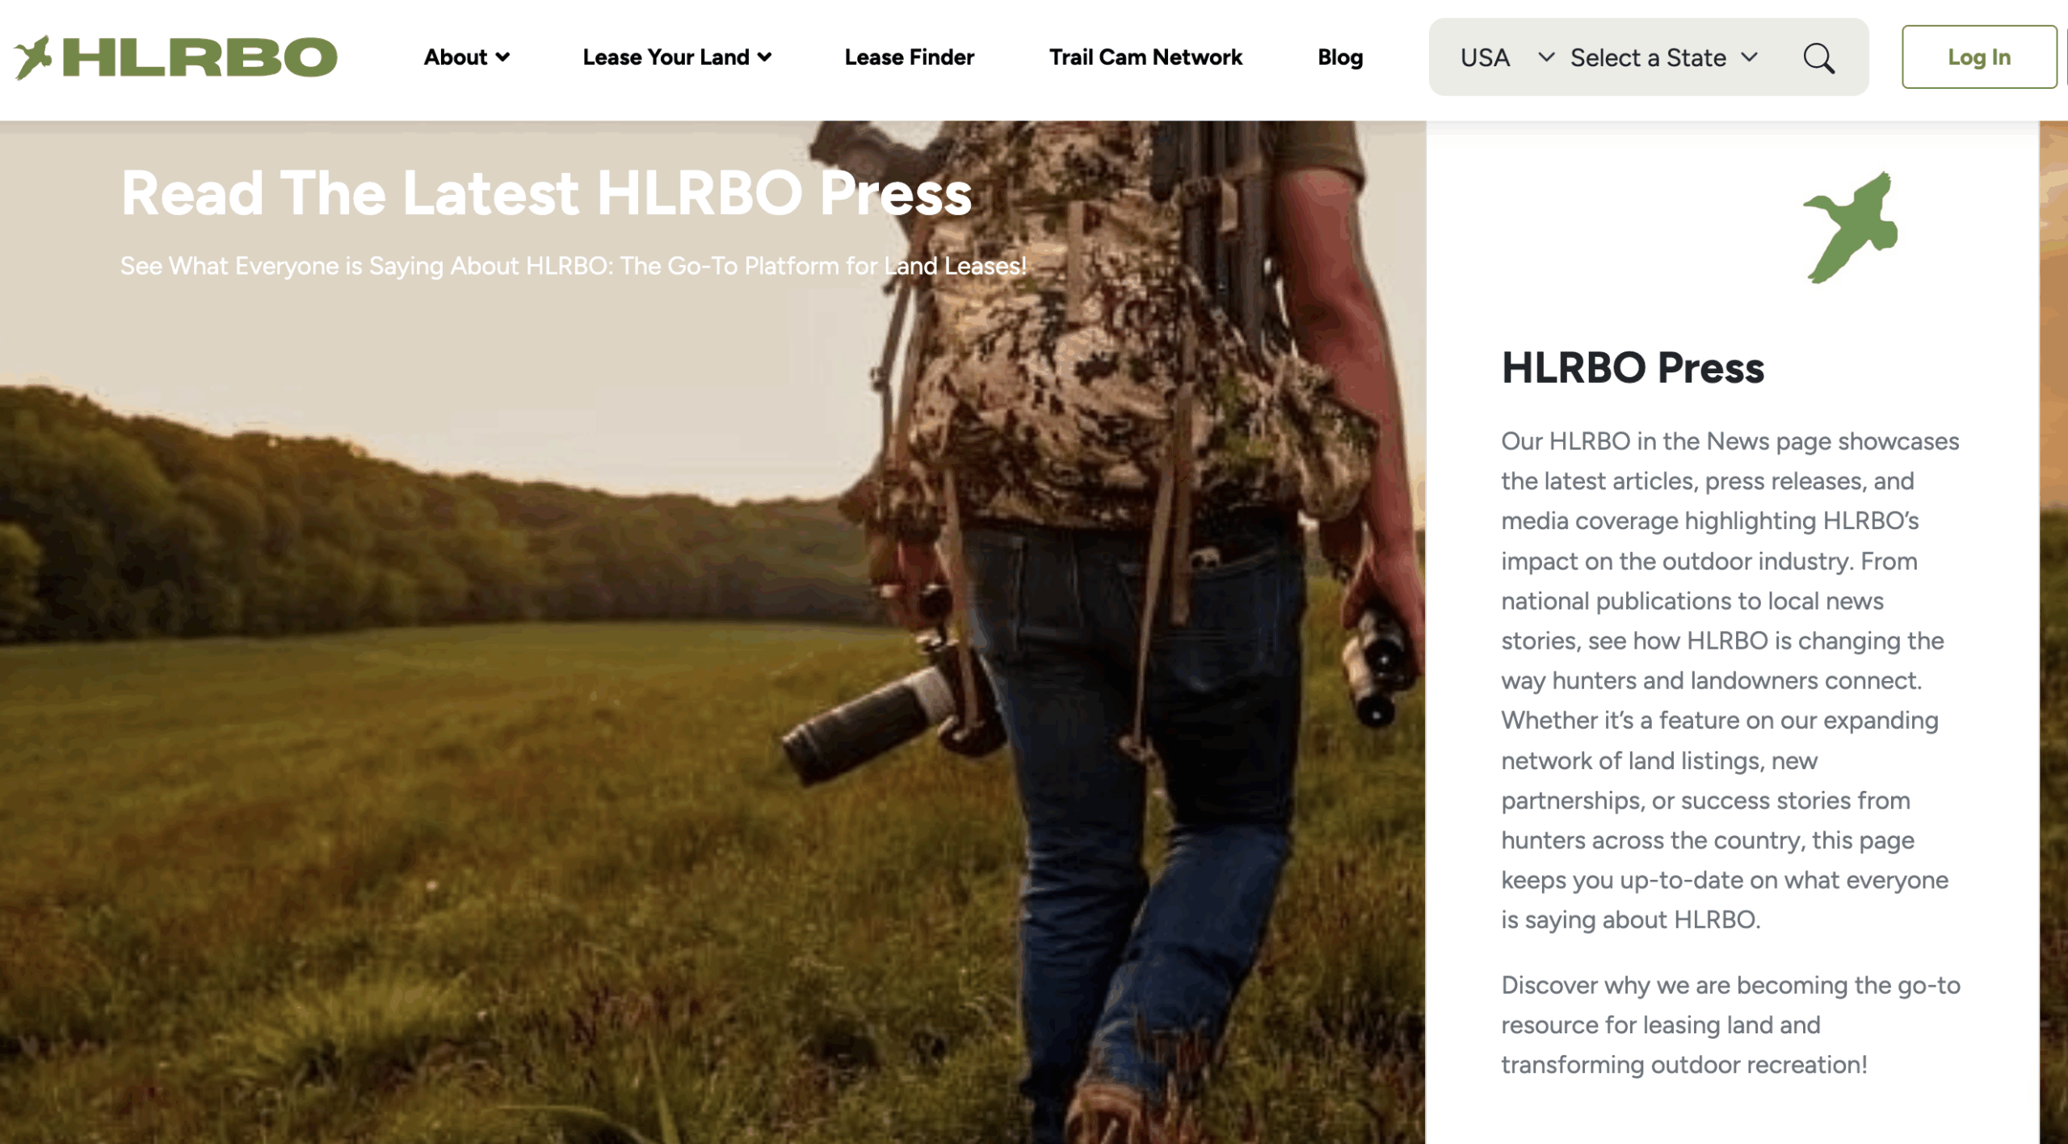The height and width of the screenshot is (1144, 2068).
Task: Expand the About menu chevron
Action: click(503, 57)
